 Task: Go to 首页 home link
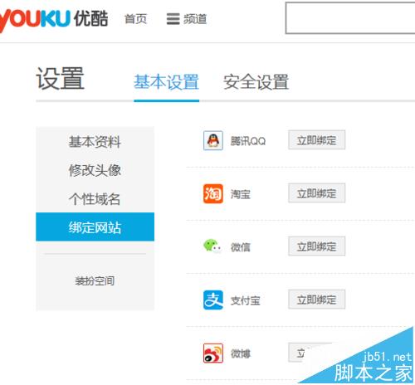tap(135, 19)
